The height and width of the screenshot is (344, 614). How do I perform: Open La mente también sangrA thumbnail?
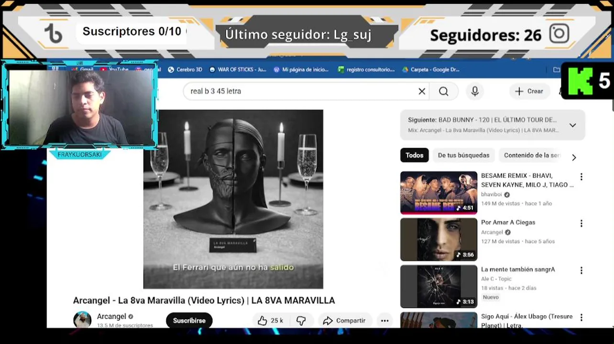click(439, 286)
